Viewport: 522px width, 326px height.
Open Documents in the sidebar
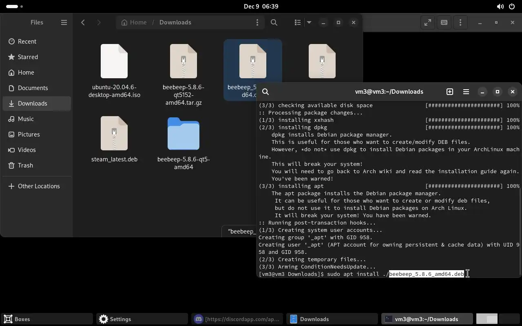(37, 88)
